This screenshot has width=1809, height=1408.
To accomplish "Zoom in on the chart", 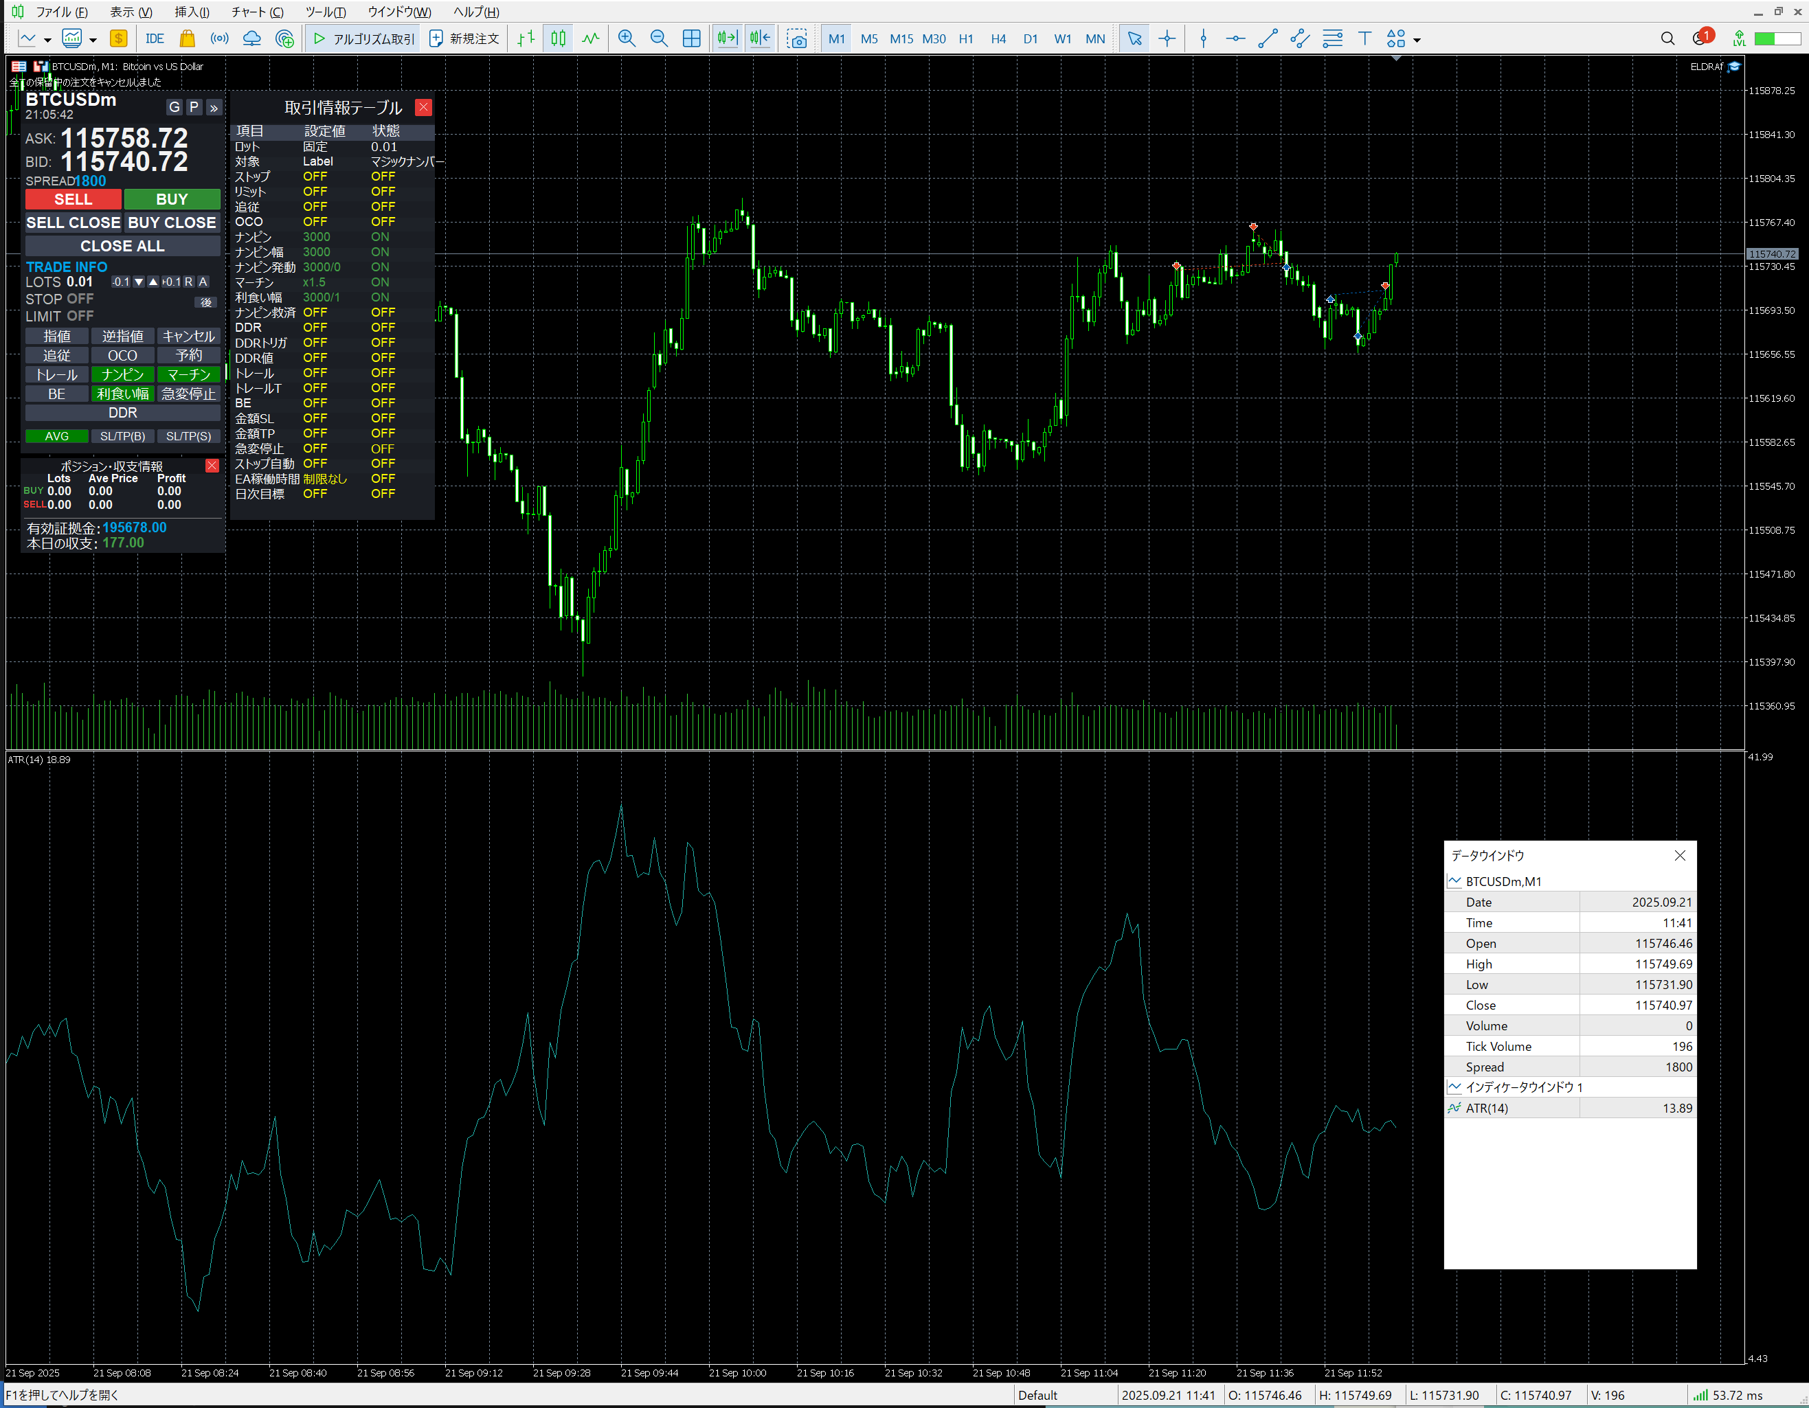I will click(626, 38).
